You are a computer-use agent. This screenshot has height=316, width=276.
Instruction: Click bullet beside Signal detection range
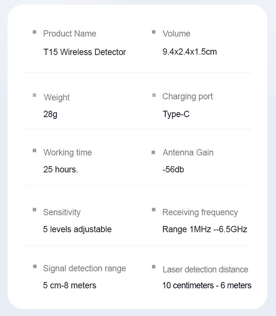point(35,266)
